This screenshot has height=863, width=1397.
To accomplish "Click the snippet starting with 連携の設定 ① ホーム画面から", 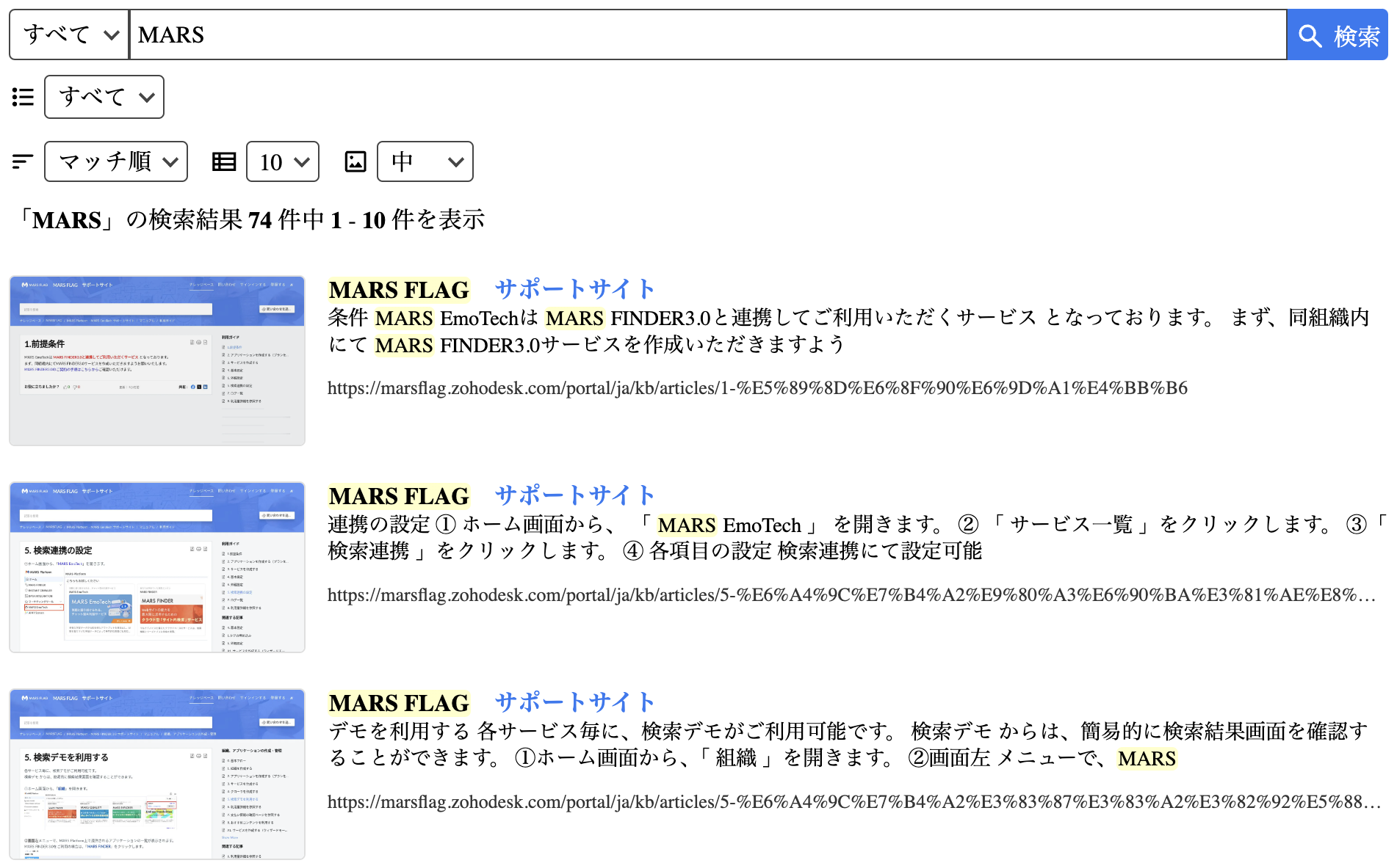I will [857, 538].
